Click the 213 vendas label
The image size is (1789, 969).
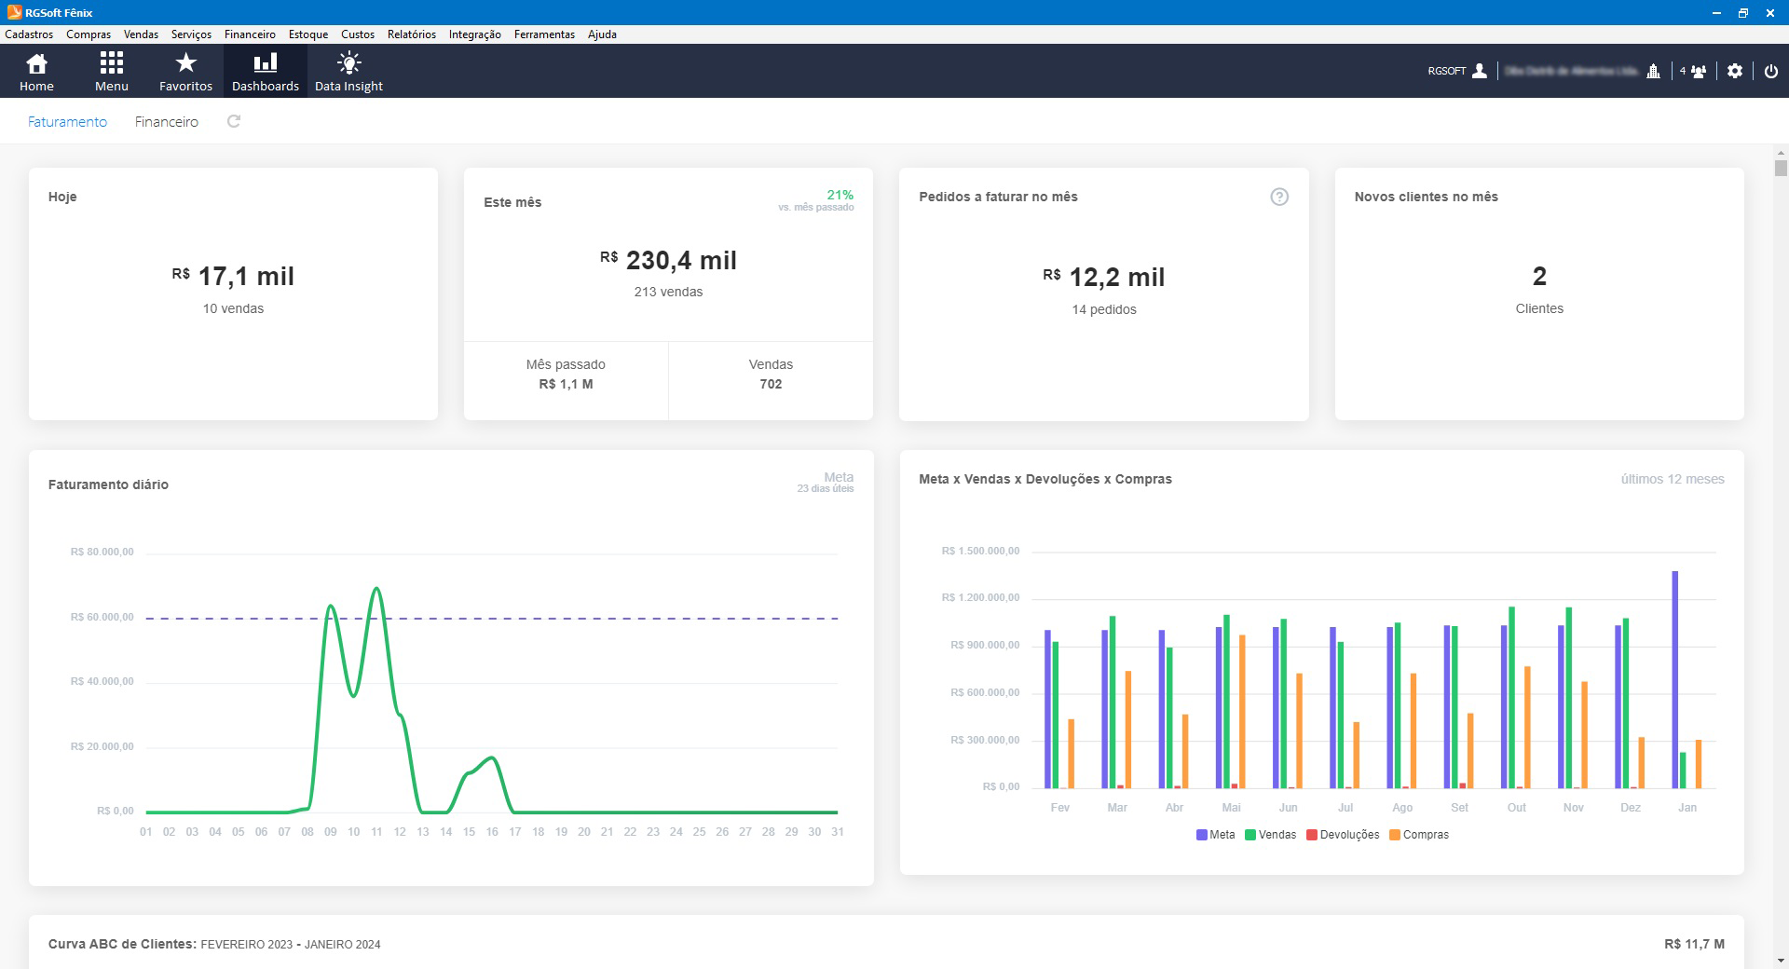(x=668, y=292)
